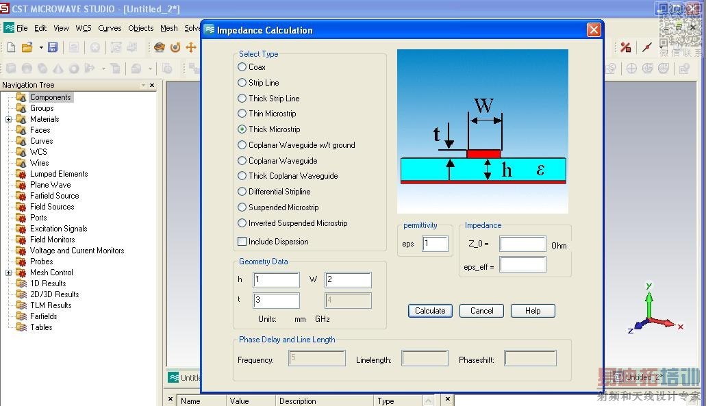Click the red percent toolbar icon
Viewport: 706px width, 406px height.
(625, 47)
